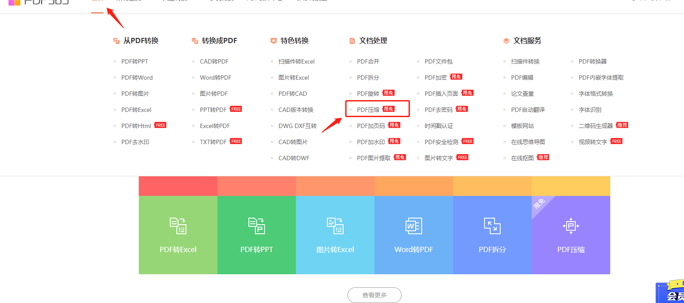Open the 扫描件转Excel menu link
This screenshot has height=303, width=684.
[x=296, y=61]
